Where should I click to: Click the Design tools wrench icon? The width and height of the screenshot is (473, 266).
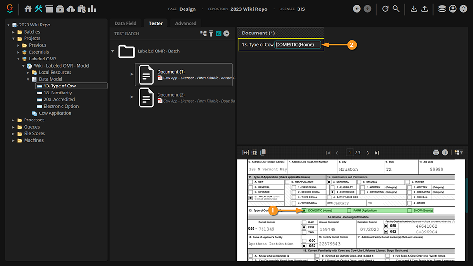39,9
